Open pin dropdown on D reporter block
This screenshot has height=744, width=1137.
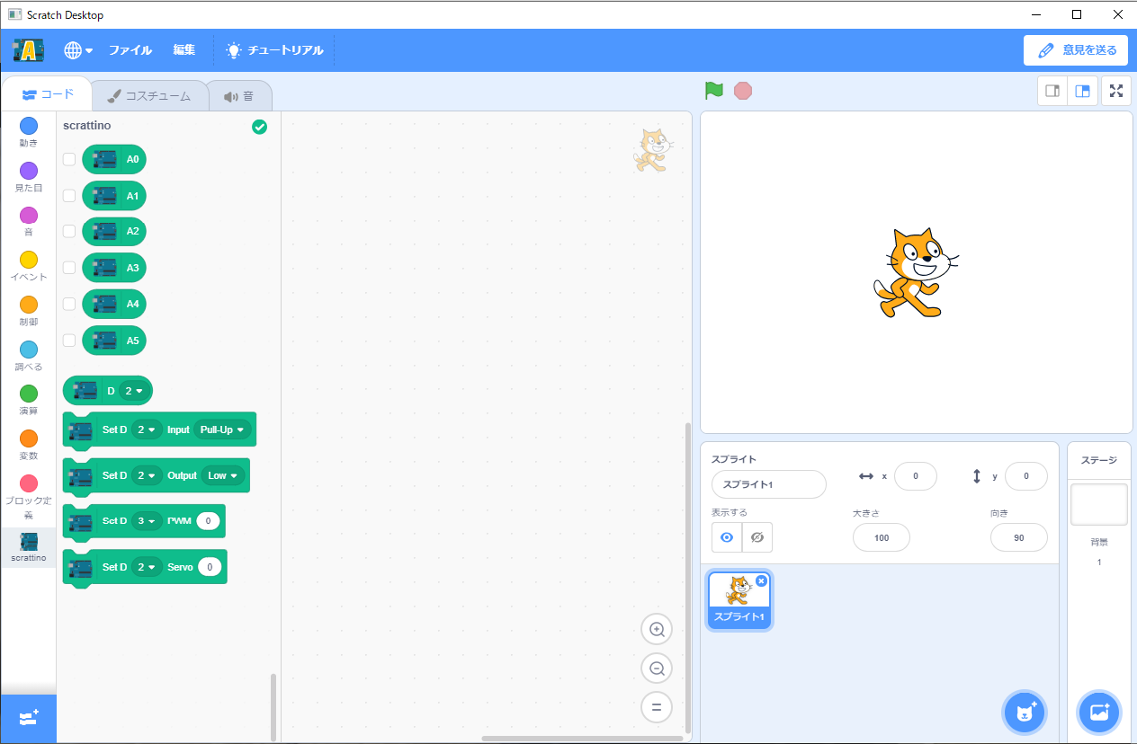pyautogui.click(x=133, y=391)
